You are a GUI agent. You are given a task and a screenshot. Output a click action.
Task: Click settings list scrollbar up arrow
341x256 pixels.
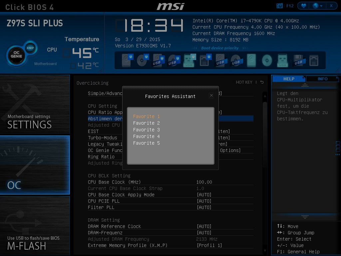(x=265, y=96)
